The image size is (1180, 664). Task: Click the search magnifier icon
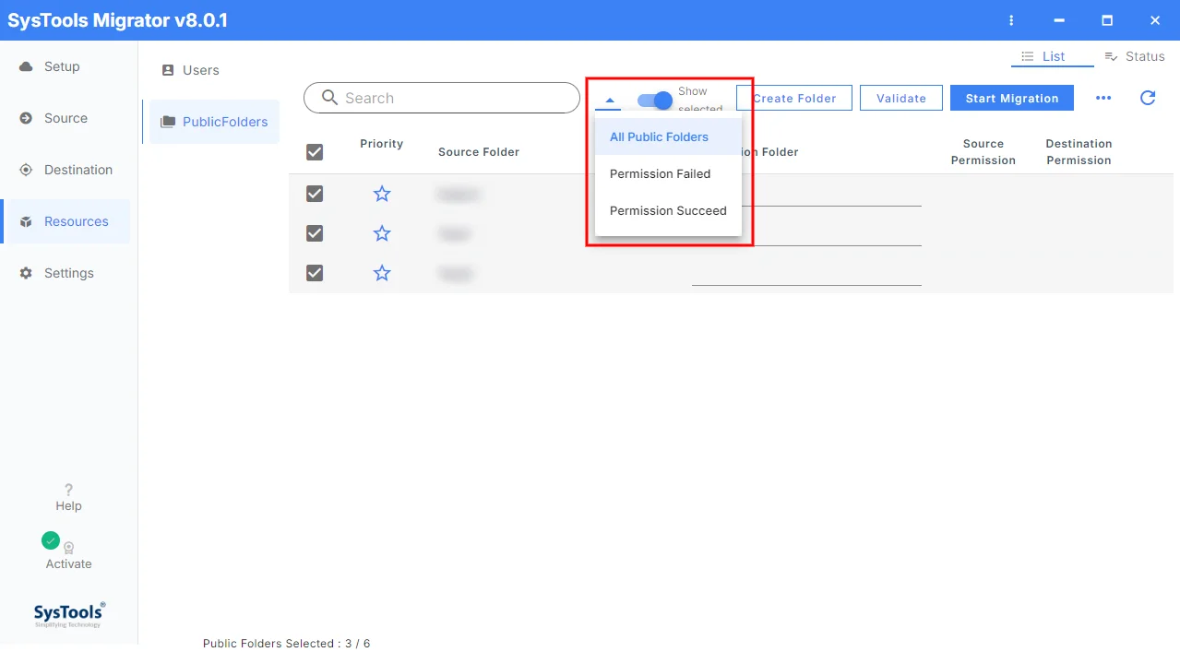pyautogui.click(x=328, y=98)
